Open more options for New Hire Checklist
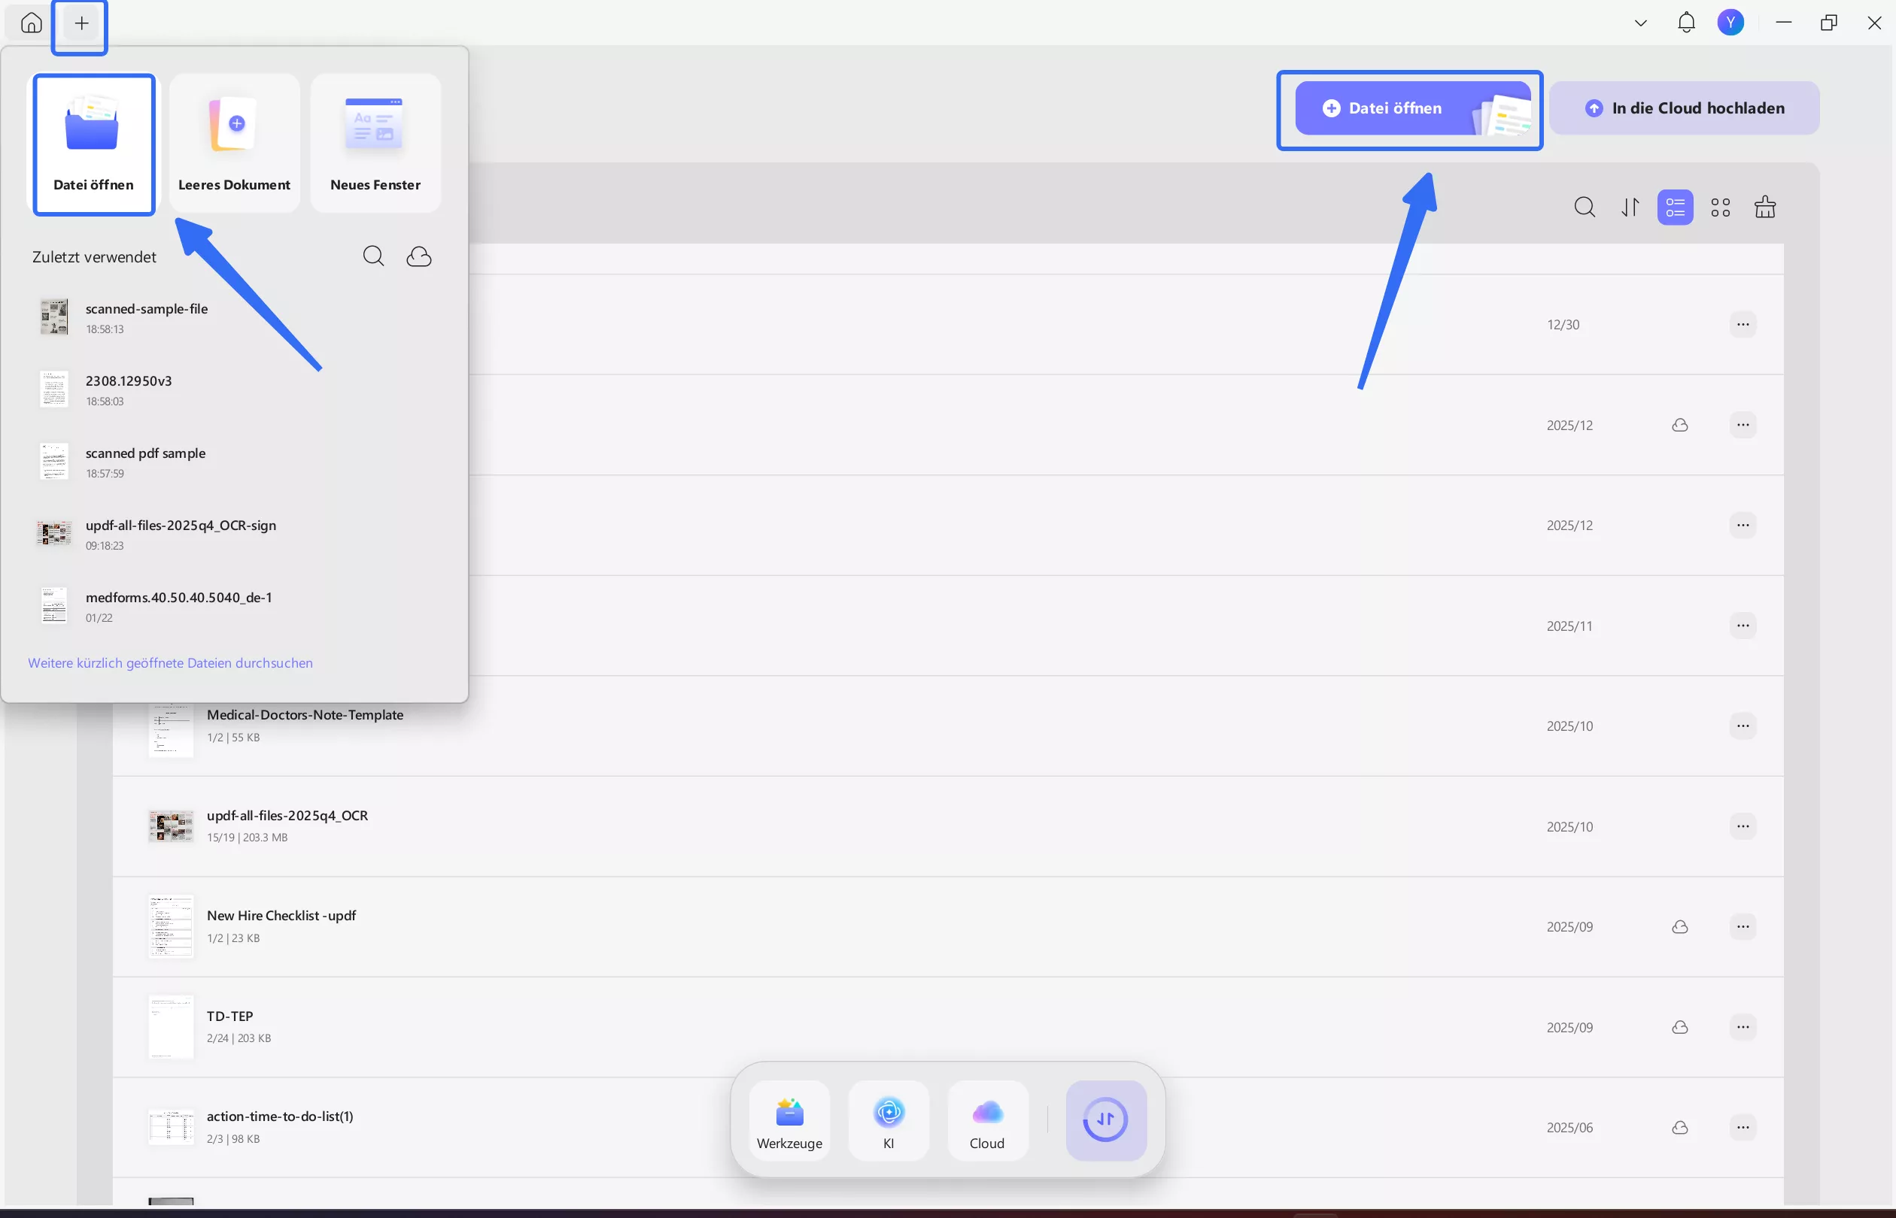 point(1743,926)
